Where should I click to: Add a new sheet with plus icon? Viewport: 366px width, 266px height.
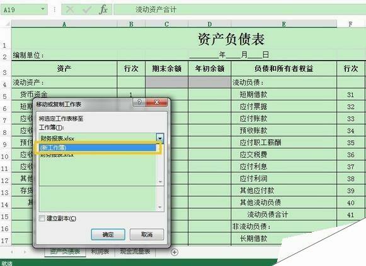coord(174,252)
